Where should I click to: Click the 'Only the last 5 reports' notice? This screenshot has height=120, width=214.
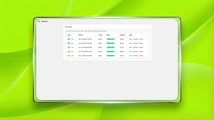coord(86,31)
